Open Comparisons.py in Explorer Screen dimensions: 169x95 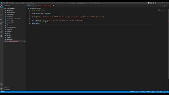click(11, 12)
